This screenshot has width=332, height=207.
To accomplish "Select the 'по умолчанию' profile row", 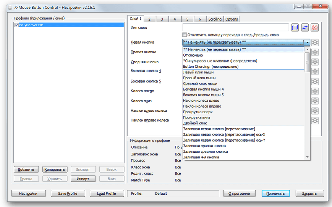I will [69, 25].
